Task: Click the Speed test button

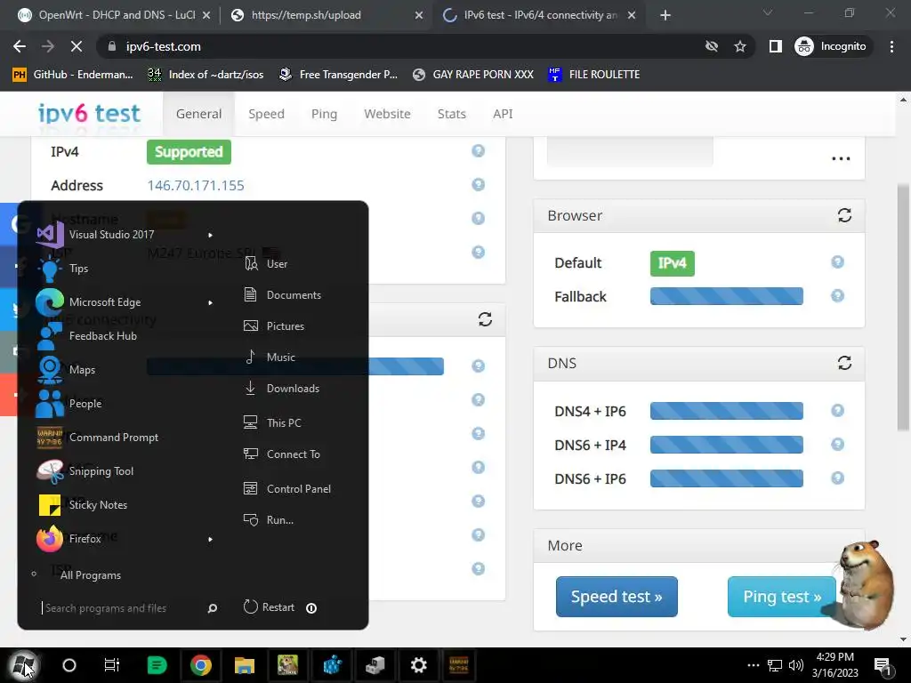Action: click(617, 597)
